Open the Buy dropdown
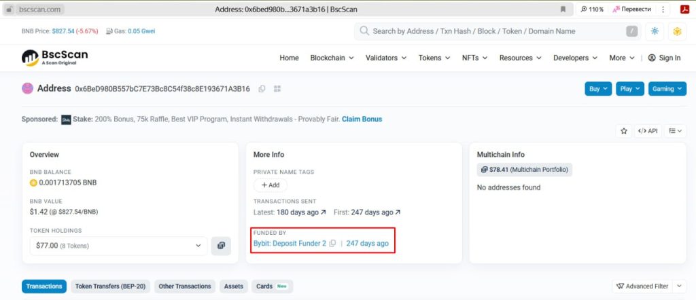The image size is (696, 300). 598,89
